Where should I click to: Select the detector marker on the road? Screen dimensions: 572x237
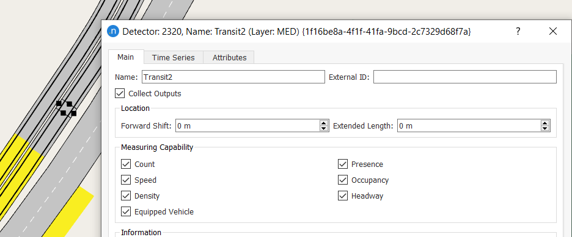[x=67, y=108]
